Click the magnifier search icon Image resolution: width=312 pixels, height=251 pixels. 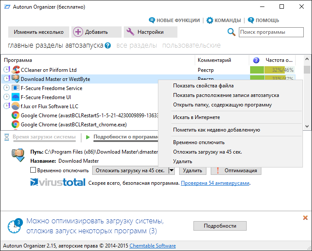coord(232,32)
